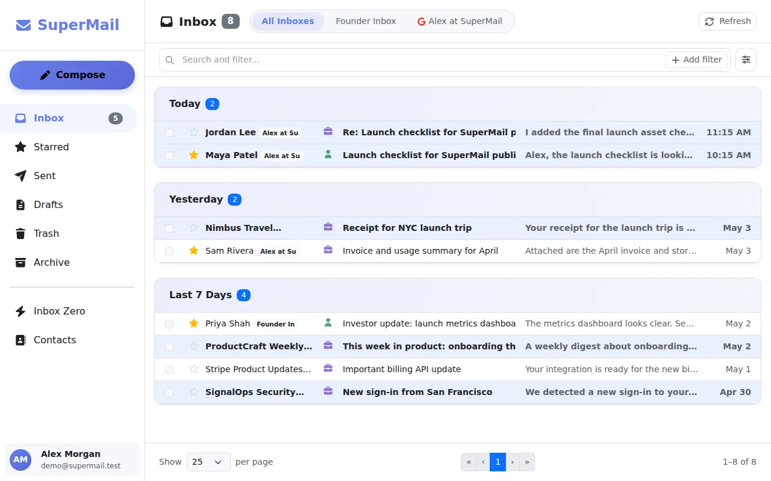
Task: Star the Nimbus Travel email
Action: 193,228
